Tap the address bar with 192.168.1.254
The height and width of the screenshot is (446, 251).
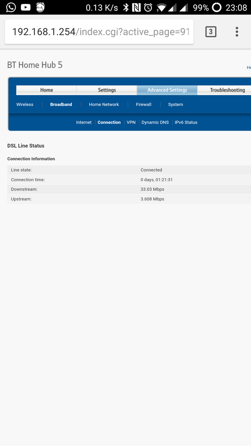point(99,32)
